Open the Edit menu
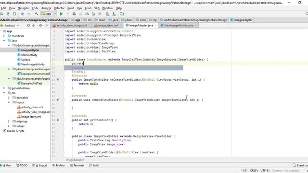This screenshot has height=173, width=308. pyautogui.click(x=3, y=8)
